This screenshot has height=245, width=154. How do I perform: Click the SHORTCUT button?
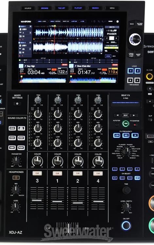[139, 55]
